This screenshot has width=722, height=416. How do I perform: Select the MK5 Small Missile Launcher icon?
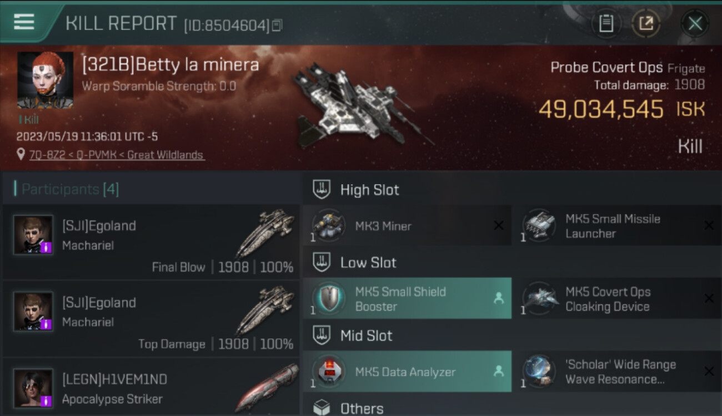pyautogui.click(x=539, y=226)
